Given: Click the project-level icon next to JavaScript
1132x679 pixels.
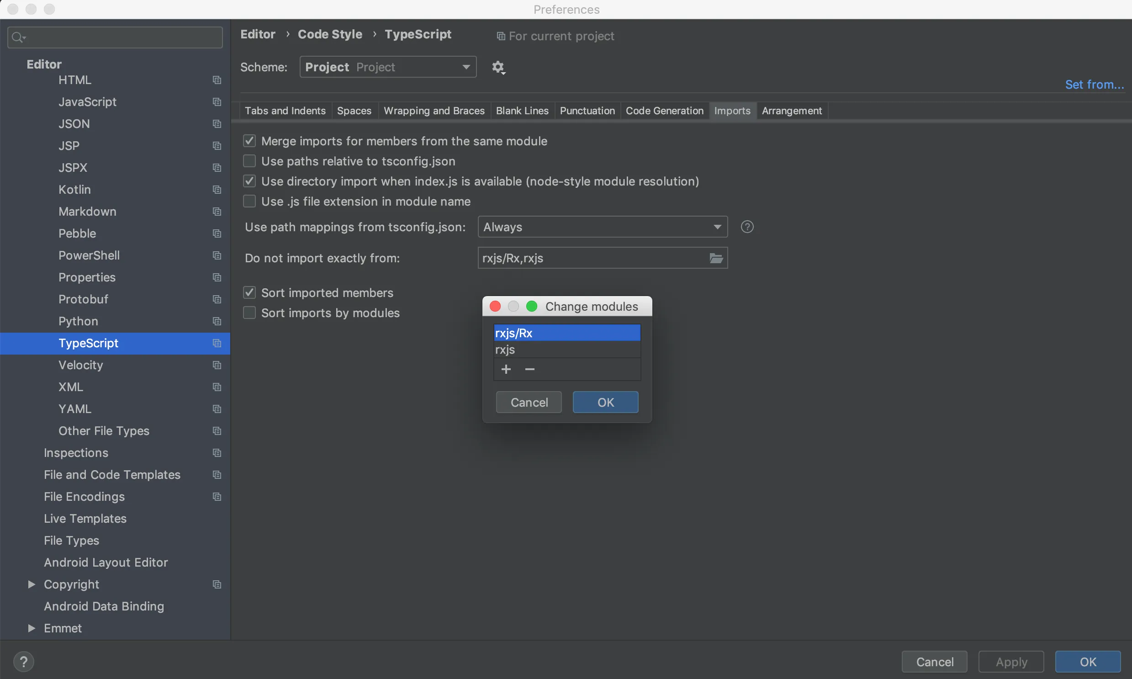Looking at the screenshot, I should 217,102.
